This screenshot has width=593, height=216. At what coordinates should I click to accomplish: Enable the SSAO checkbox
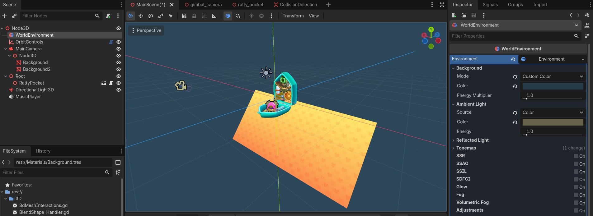coord(576,164)
